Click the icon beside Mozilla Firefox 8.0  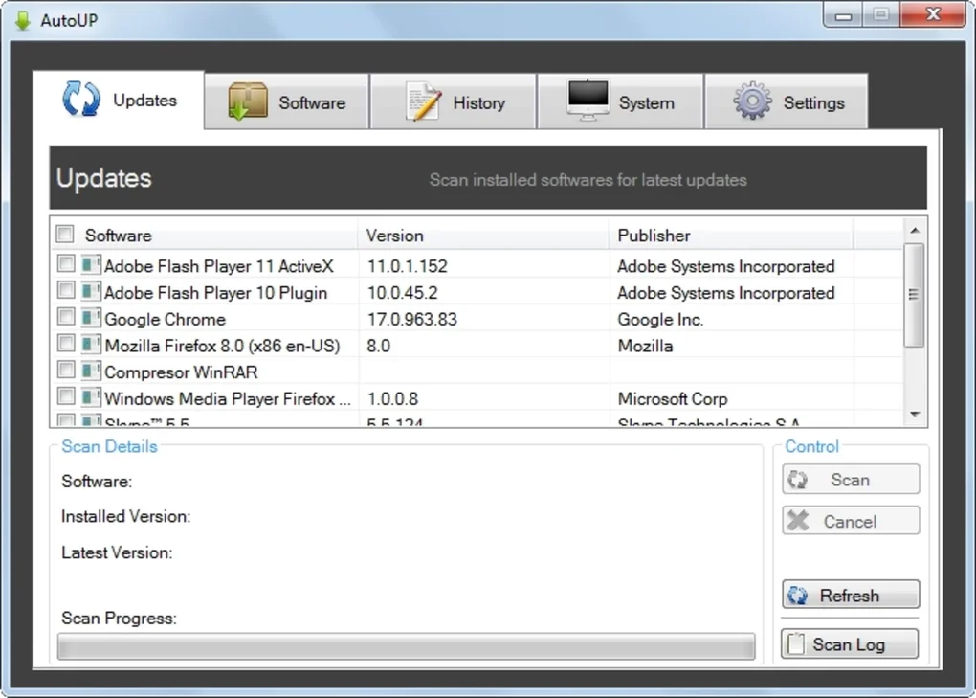click(90, 345)
